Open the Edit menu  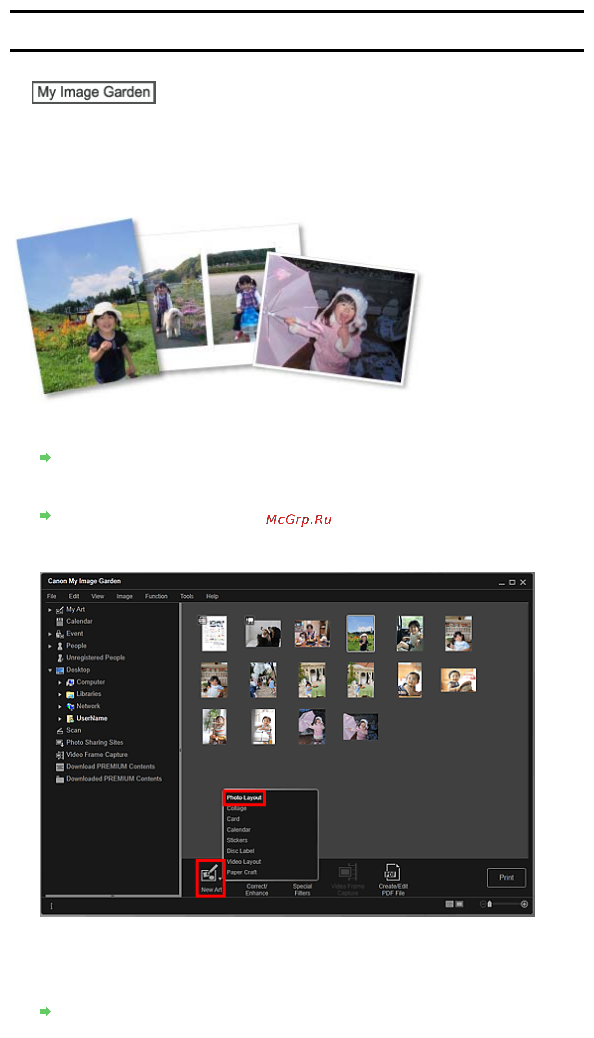pos(74,596)
